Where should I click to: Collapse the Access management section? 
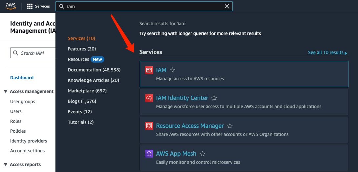[x=6, y=91]
